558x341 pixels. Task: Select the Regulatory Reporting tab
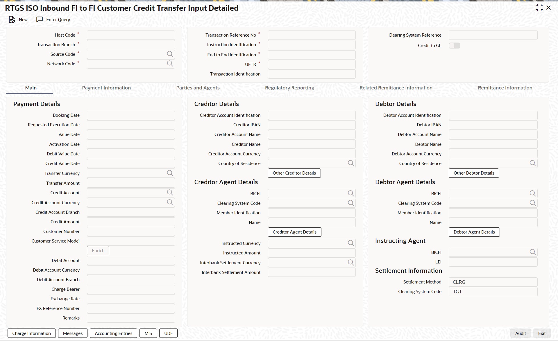(289, 88)
